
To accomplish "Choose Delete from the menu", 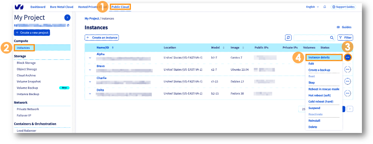I will click(313, 127).
